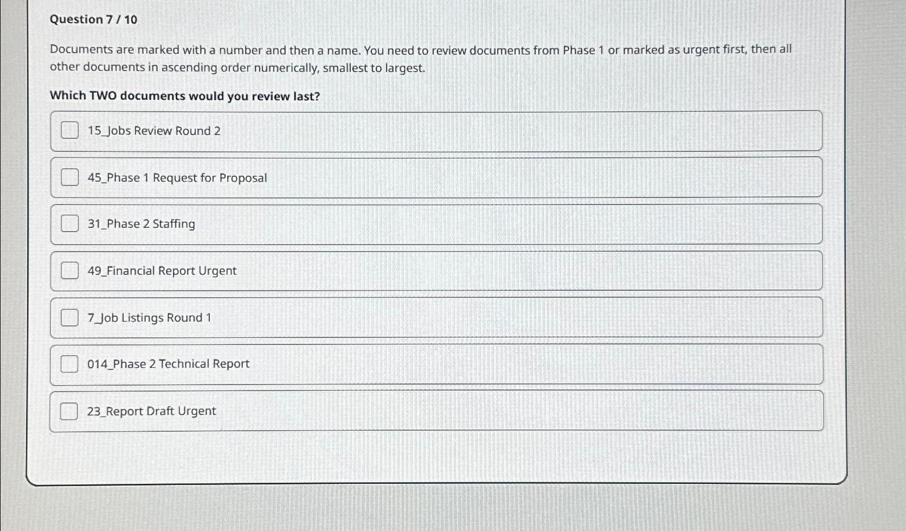This screenshot has width=906, height=531.
Task: Check the 15_Jobs Review Round 2 checkbox
Action: (69, 131)
